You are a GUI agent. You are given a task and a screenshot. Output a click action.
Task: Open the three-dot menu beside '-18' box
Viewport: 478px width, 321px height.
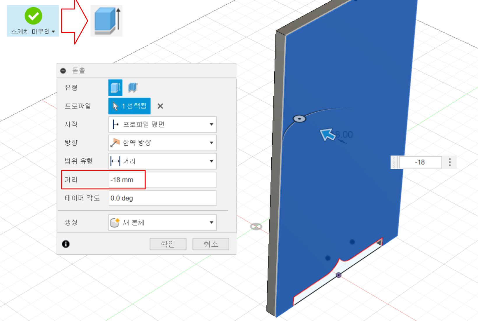click(450, 162)
